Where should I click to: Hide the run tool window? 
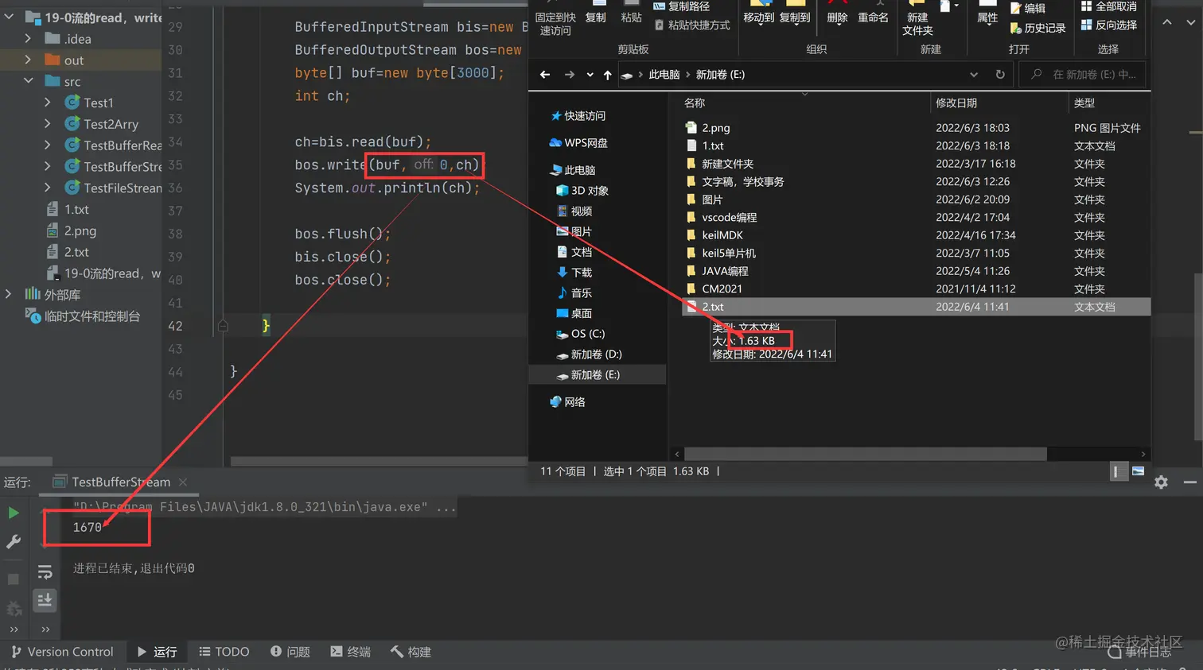click(1189, 482)
